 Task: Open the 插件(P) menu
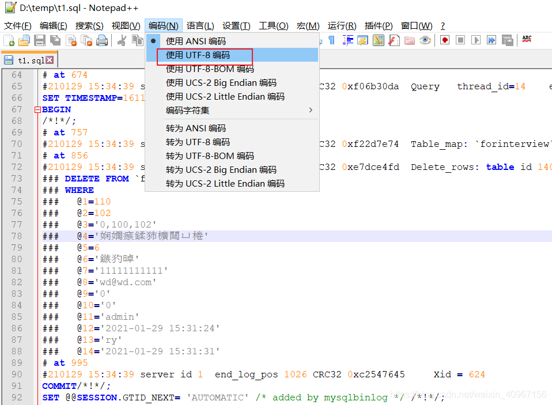click(x=379, y=26)
